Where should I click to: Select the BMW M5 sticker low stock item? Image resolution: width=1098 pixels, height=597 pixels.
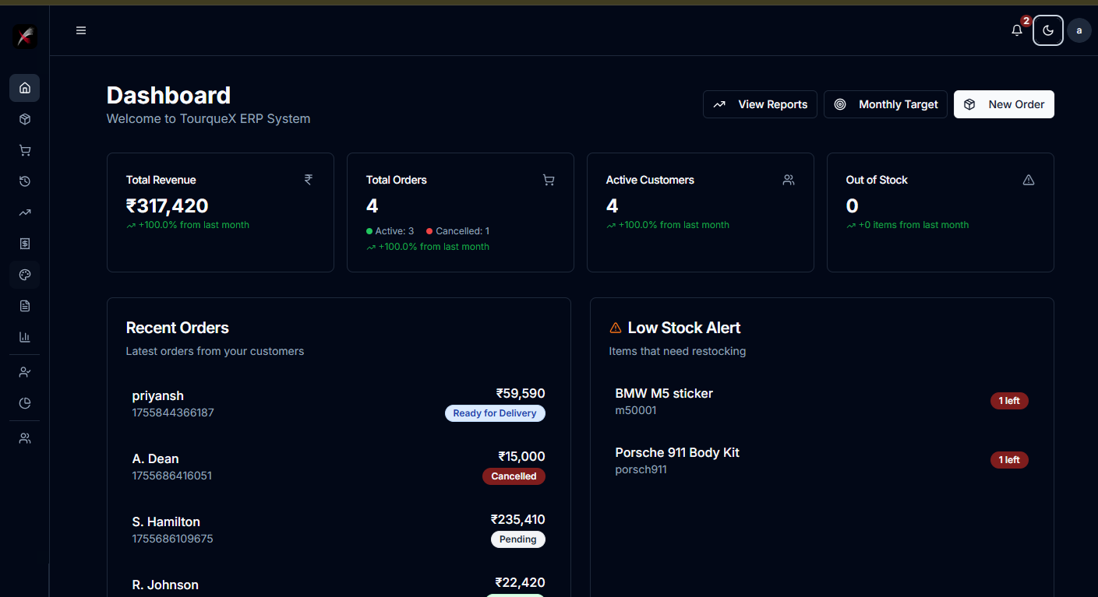(821, 401)
